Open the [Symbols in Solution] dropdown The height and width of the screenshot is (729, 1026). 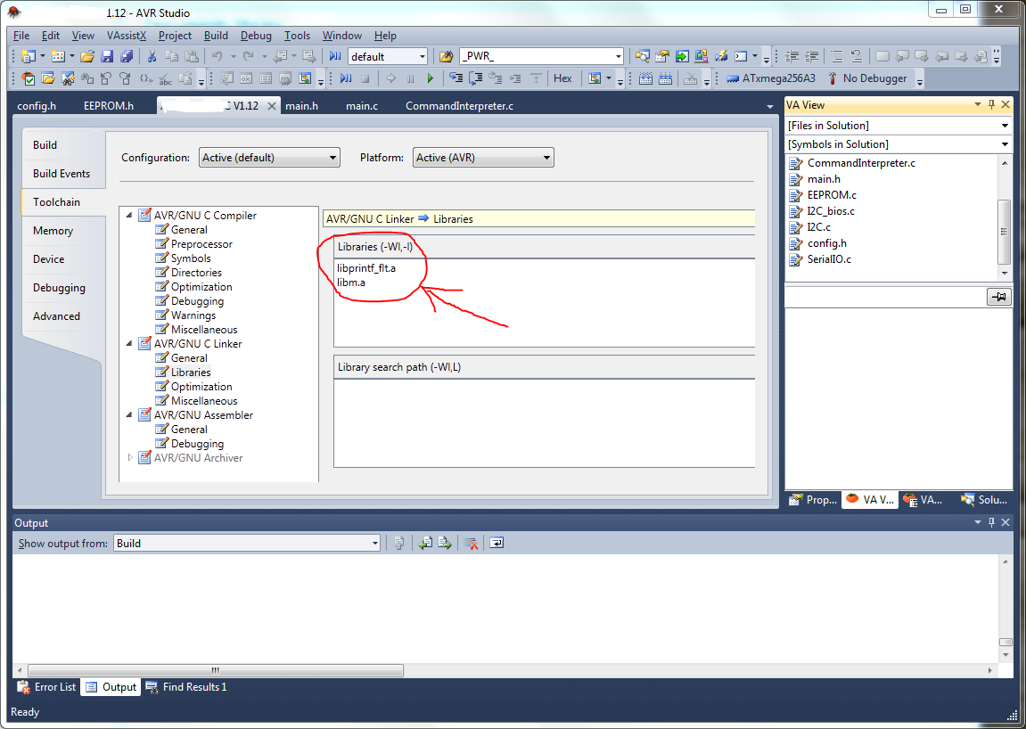point(899,144)
